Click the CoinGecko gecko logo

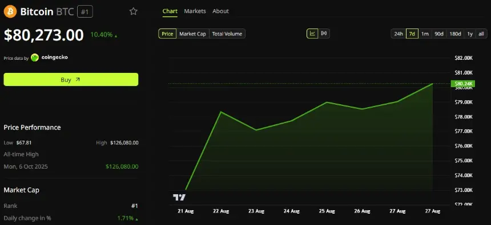coord(35,58)
